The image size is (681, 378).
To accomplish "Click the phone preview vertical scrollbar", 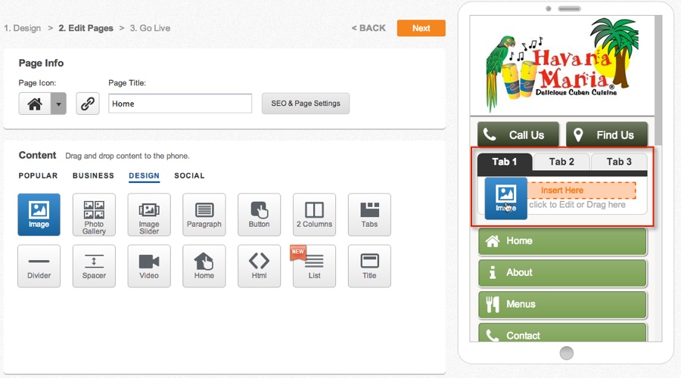I will tap(658, 80).
